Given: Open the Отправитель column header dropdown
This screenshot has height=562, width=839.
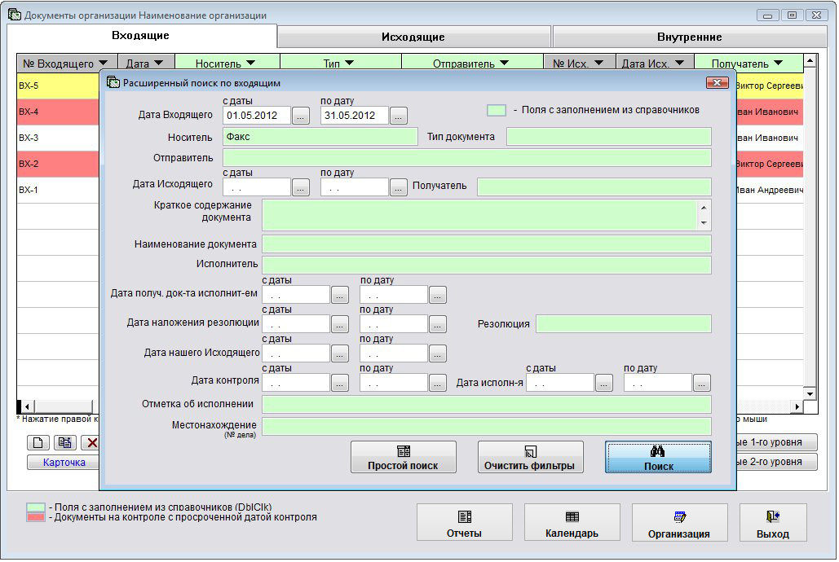Looking at the screenshot, I should [504, 64].
